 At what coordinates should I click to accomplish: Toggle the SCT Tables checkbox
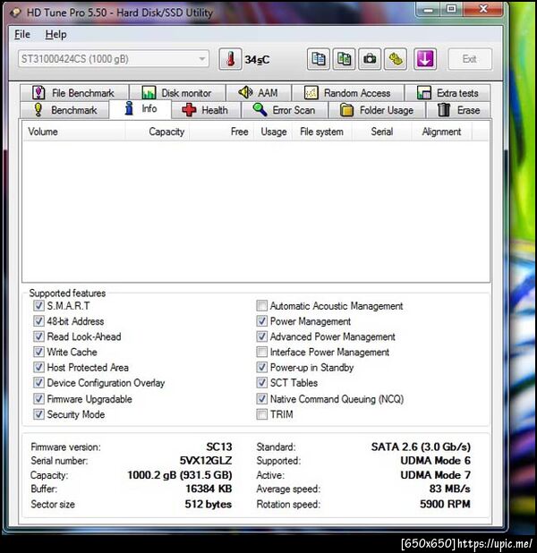262,383
